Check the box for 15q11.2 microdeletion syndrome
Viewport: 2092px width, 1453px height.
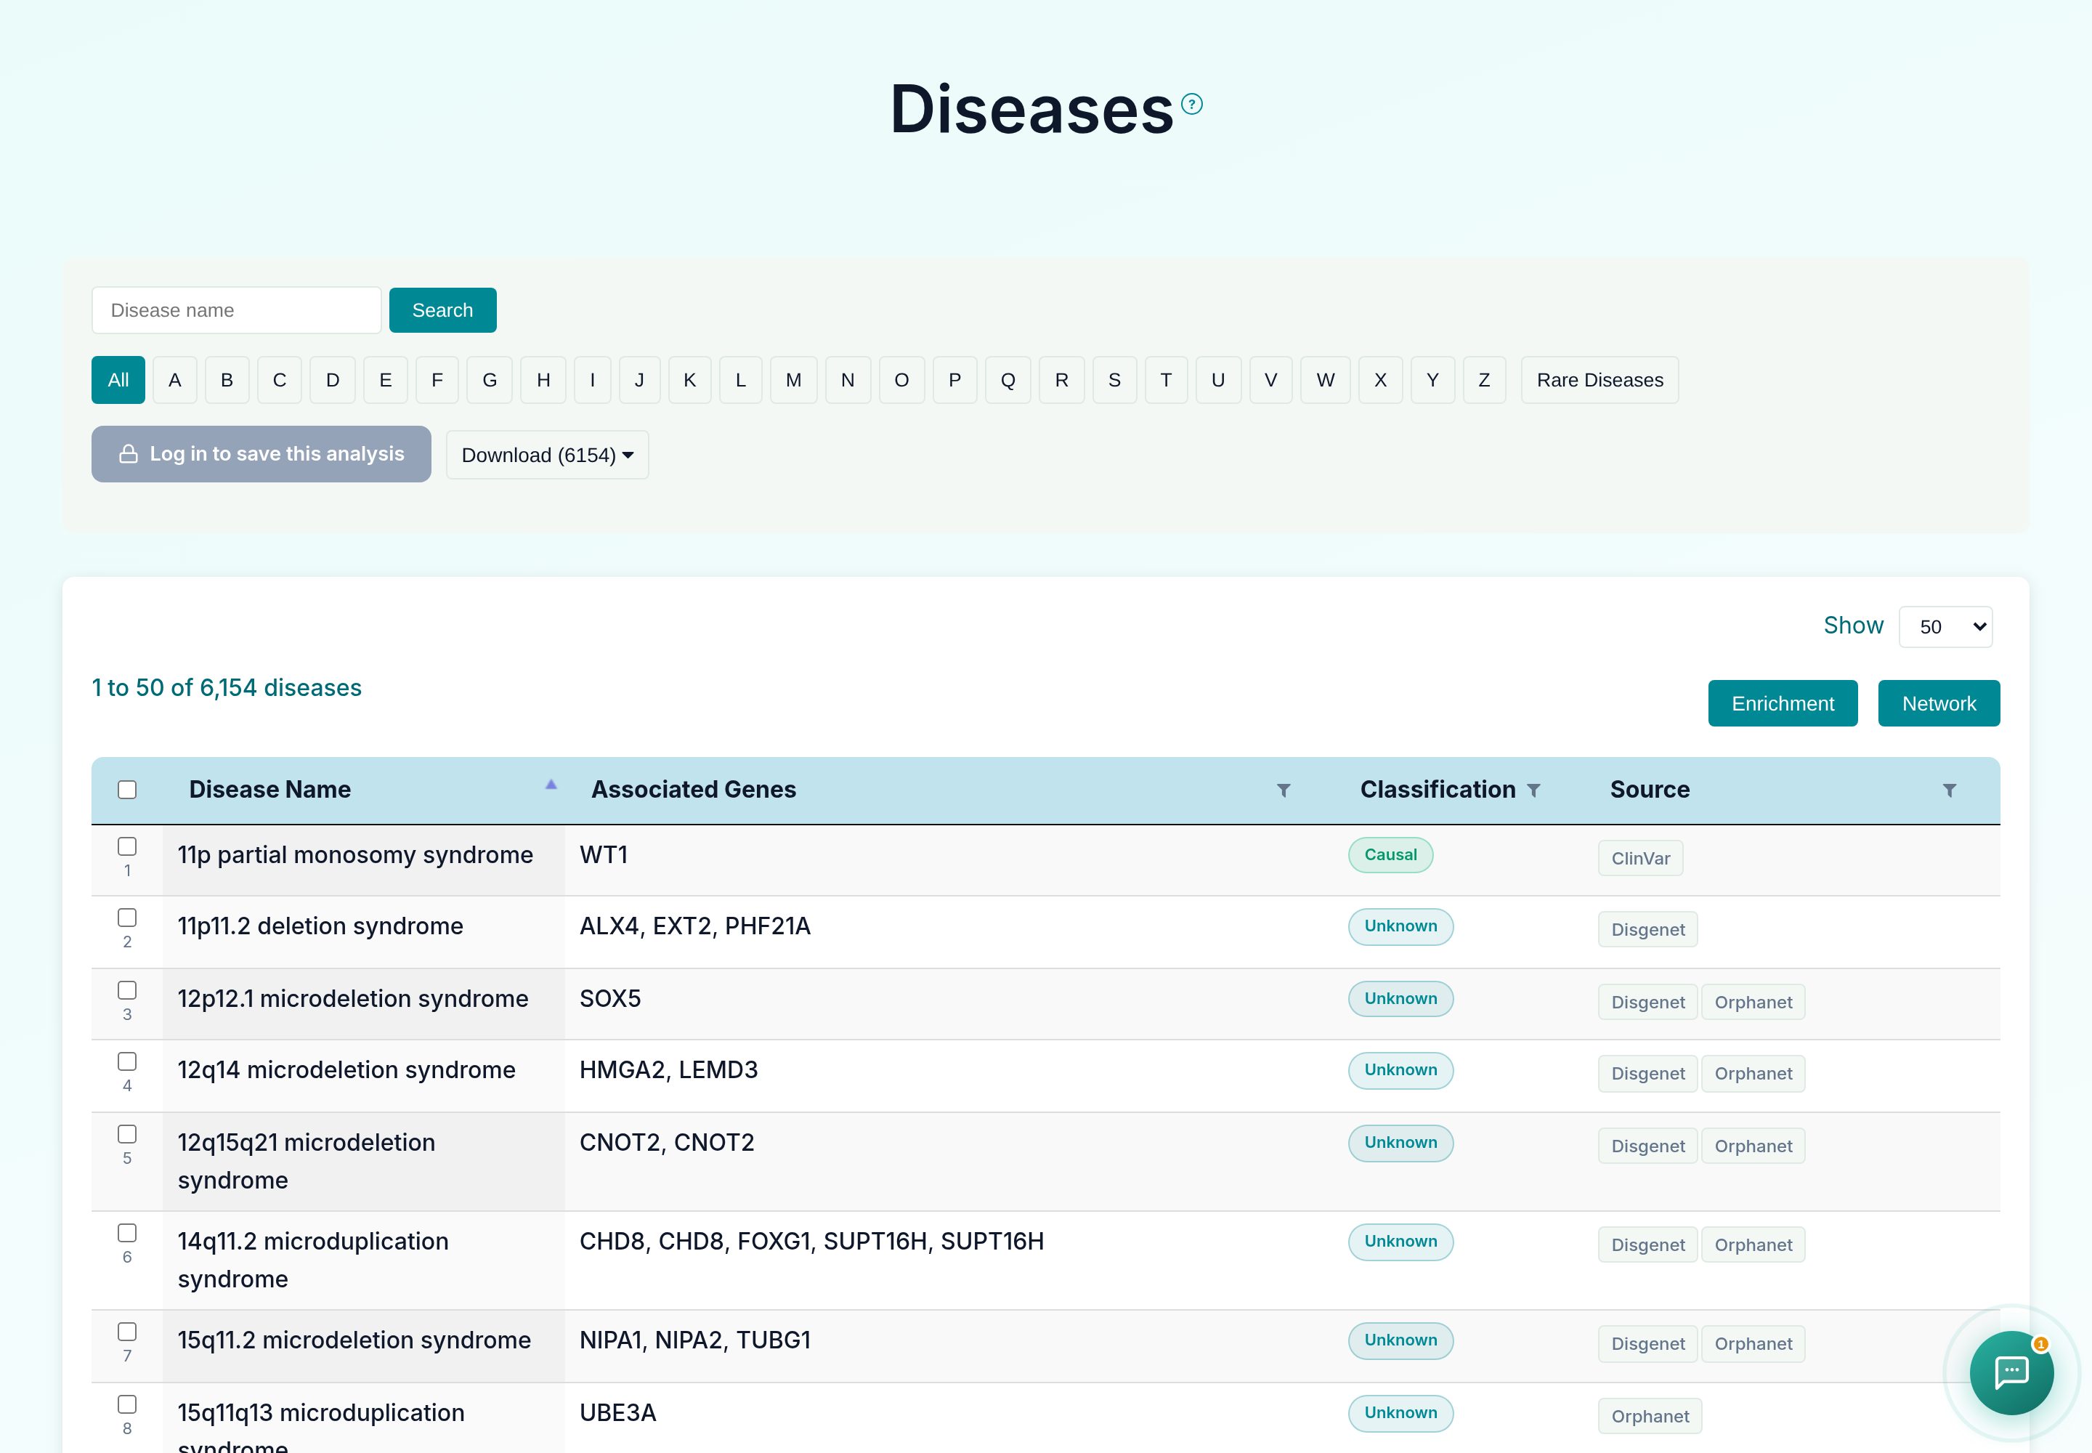pos(127,1331)
